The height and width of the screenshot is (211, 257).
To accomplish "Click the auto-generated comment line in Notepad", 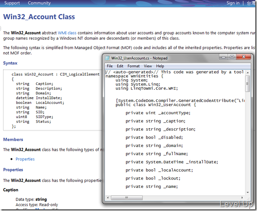I will (x=175, y=72).
